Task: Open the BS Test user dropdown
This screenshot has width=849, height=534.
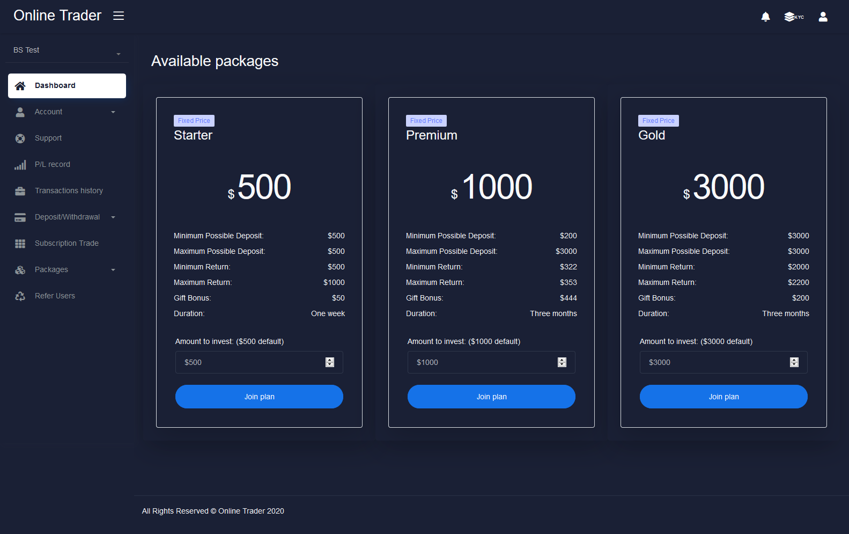Action: [x=67, y=50]
